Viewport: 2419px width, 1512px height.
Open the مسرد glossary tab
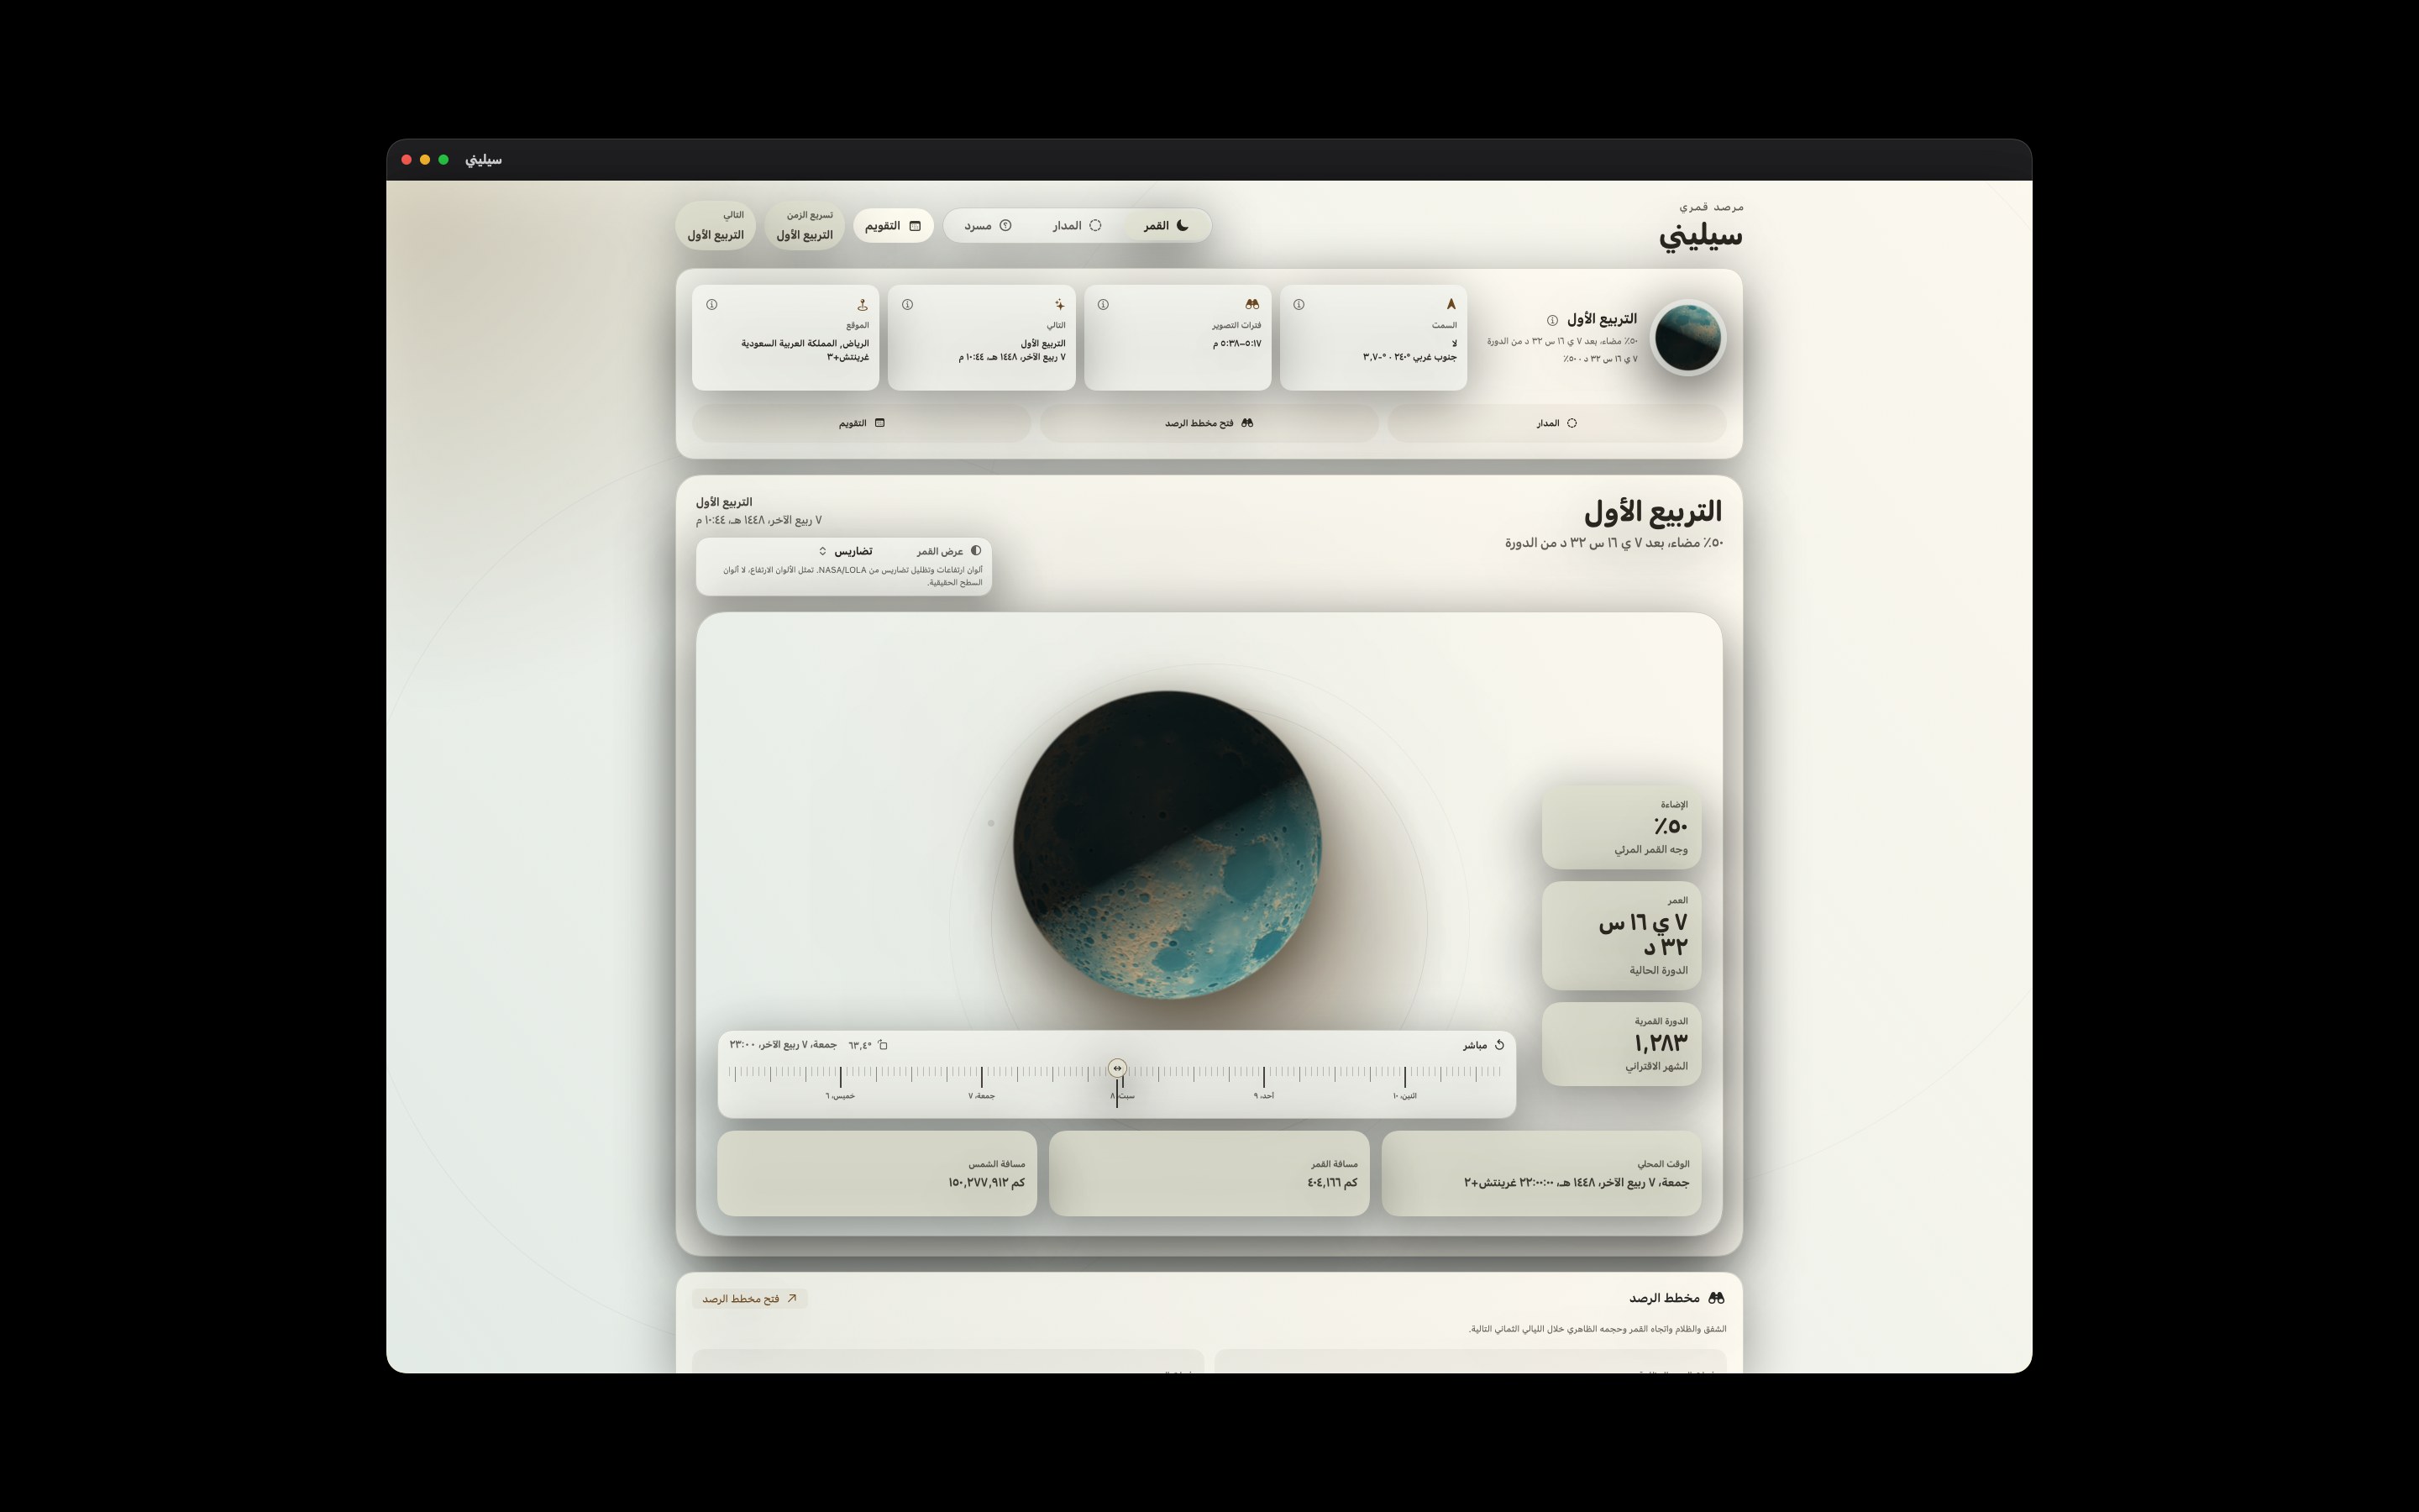tap(988, 226)
